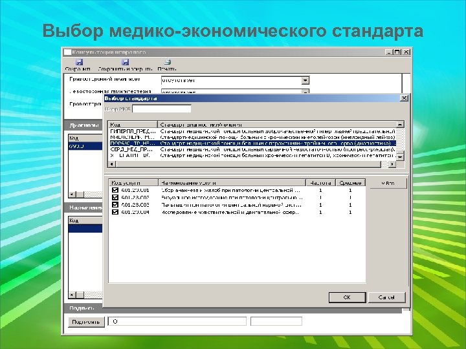Maximize the Консультация невролога window
This screenshot has width=466, height=349.
click(x=397, y=52)
